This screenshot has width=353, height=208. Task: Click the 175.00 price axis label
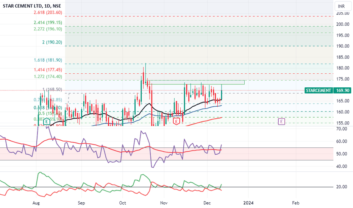pyautogui.click(x=343, y=79)
